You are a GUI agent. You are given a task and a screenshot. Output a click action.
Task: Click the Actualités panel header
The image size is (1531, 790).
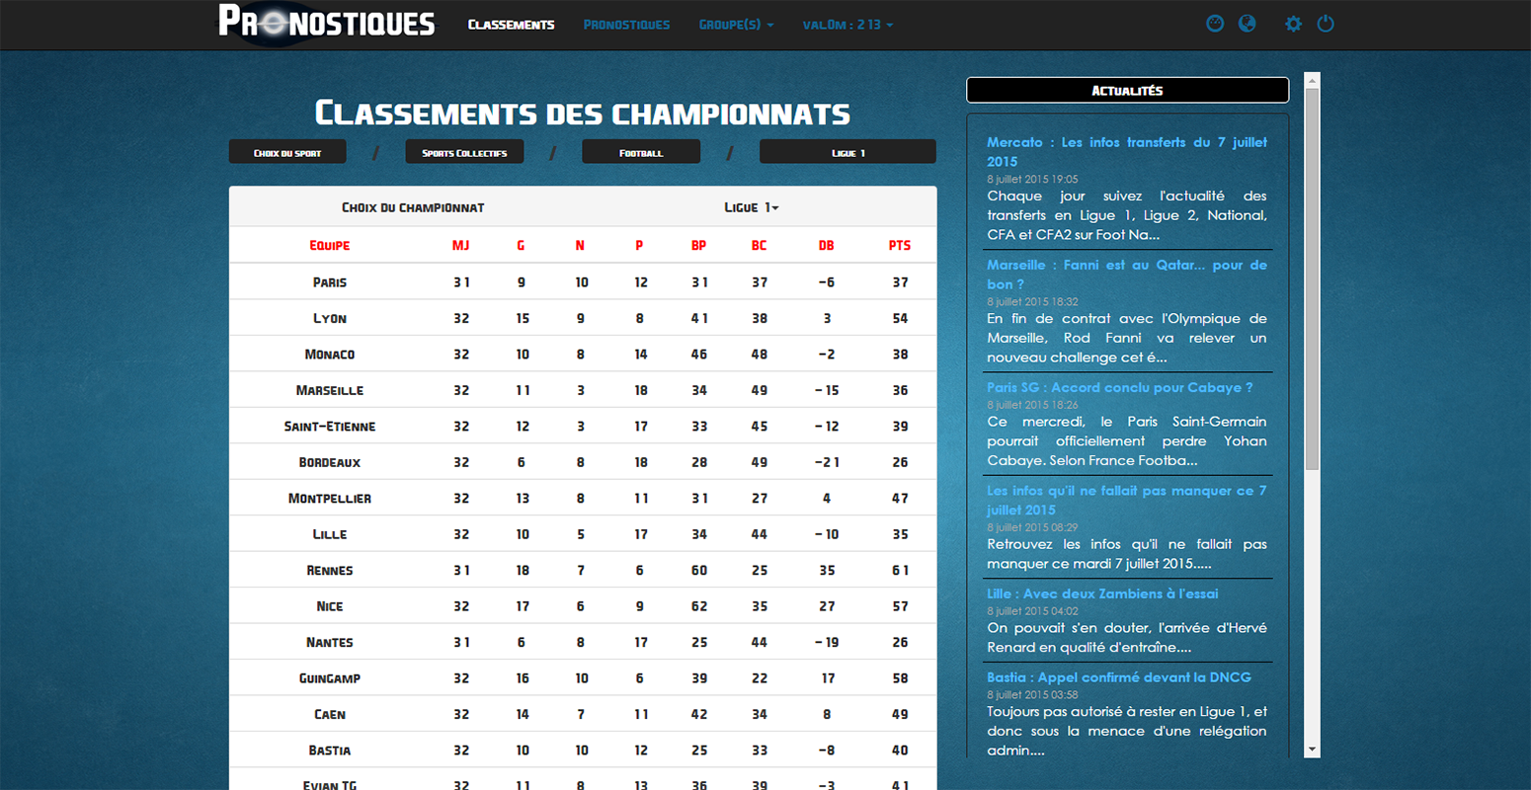click(1127, 90)
